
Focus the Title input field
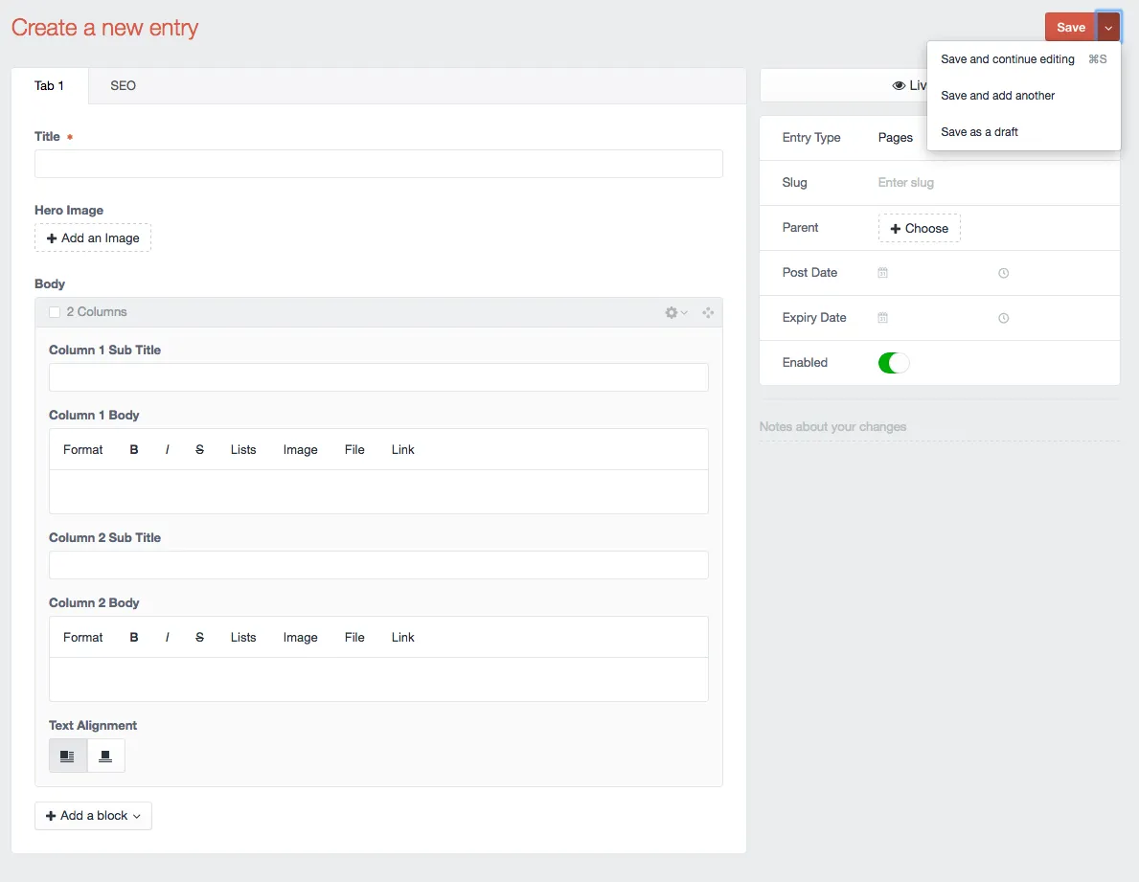pyautogui.click(x=378, y=164)
